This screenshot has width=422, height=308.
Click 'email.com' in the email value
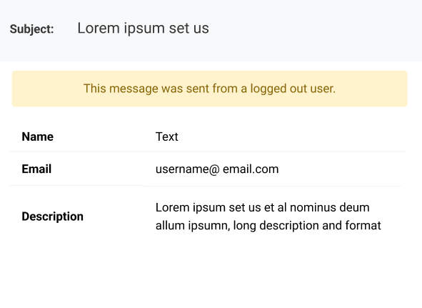pos(251,169)
